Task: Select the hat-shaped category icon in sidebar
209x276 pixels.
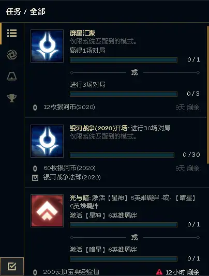Action: click(x=12, y=76)
